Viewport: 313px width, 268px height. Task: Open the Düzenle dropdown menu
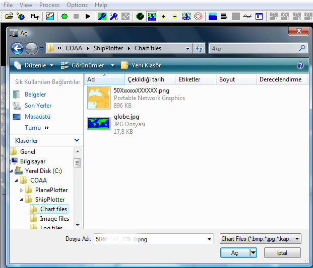(34, 65)
